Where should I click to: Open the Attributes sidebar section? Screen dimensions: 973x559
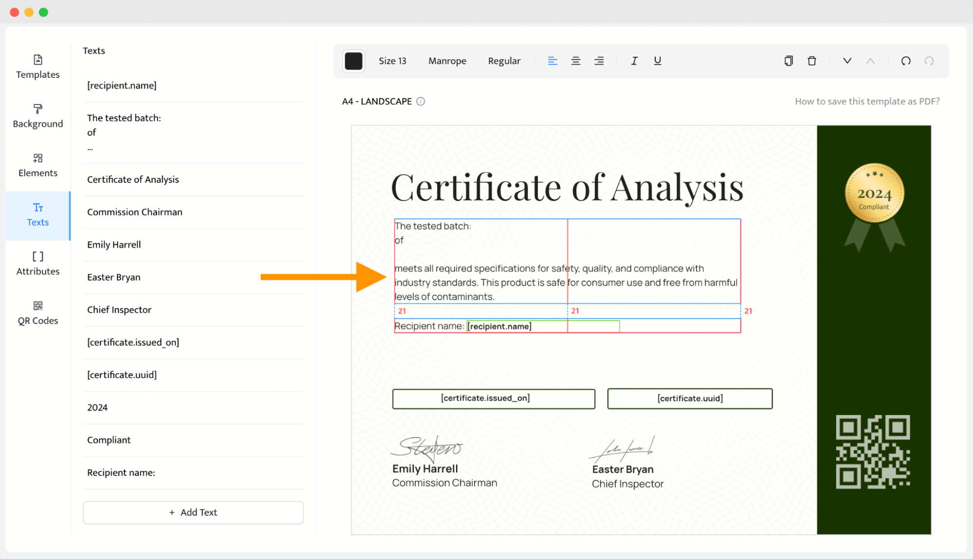coord(38,264)
